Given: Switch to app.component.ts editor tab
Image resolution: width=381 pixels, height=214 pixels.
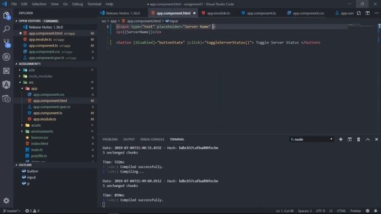Looking at the screenshot, I should (x=261, y=13).
